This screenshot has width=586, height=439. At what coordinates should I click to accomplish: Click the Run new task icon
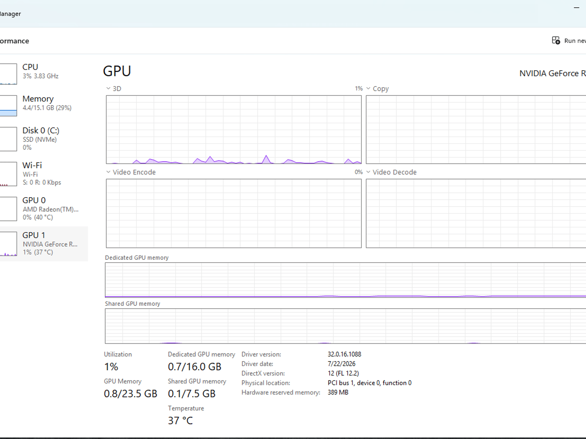pyautogui.click(x=556, y=41)
